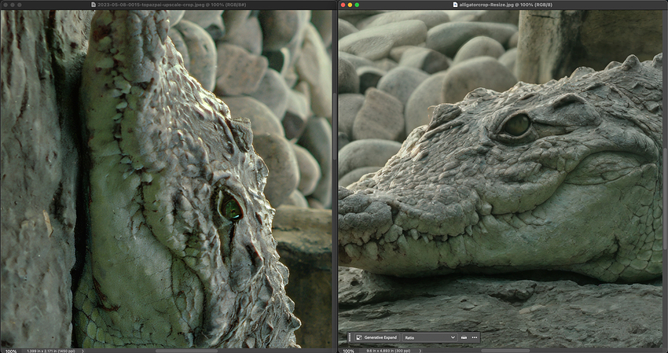Click the Generative Expand icon
The width and height of the screenshot is (668, 353).
(359, 337)
